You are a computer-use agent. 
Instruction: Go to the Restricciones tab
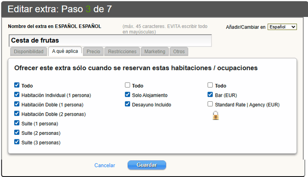pos(122,51)
